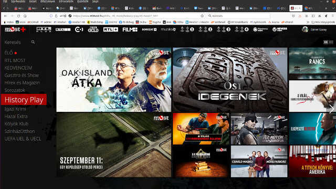Viewport: 336px width, 189px height.
Task: Click the search magnifier next to Keresés
Action: (x=33, y=42)
